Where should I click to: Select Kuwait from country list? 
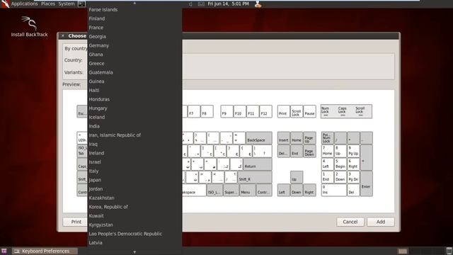(x=134, y=215)
